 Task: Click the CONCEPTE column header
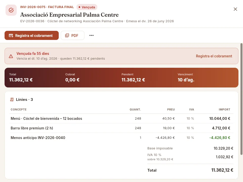point(18,109)
